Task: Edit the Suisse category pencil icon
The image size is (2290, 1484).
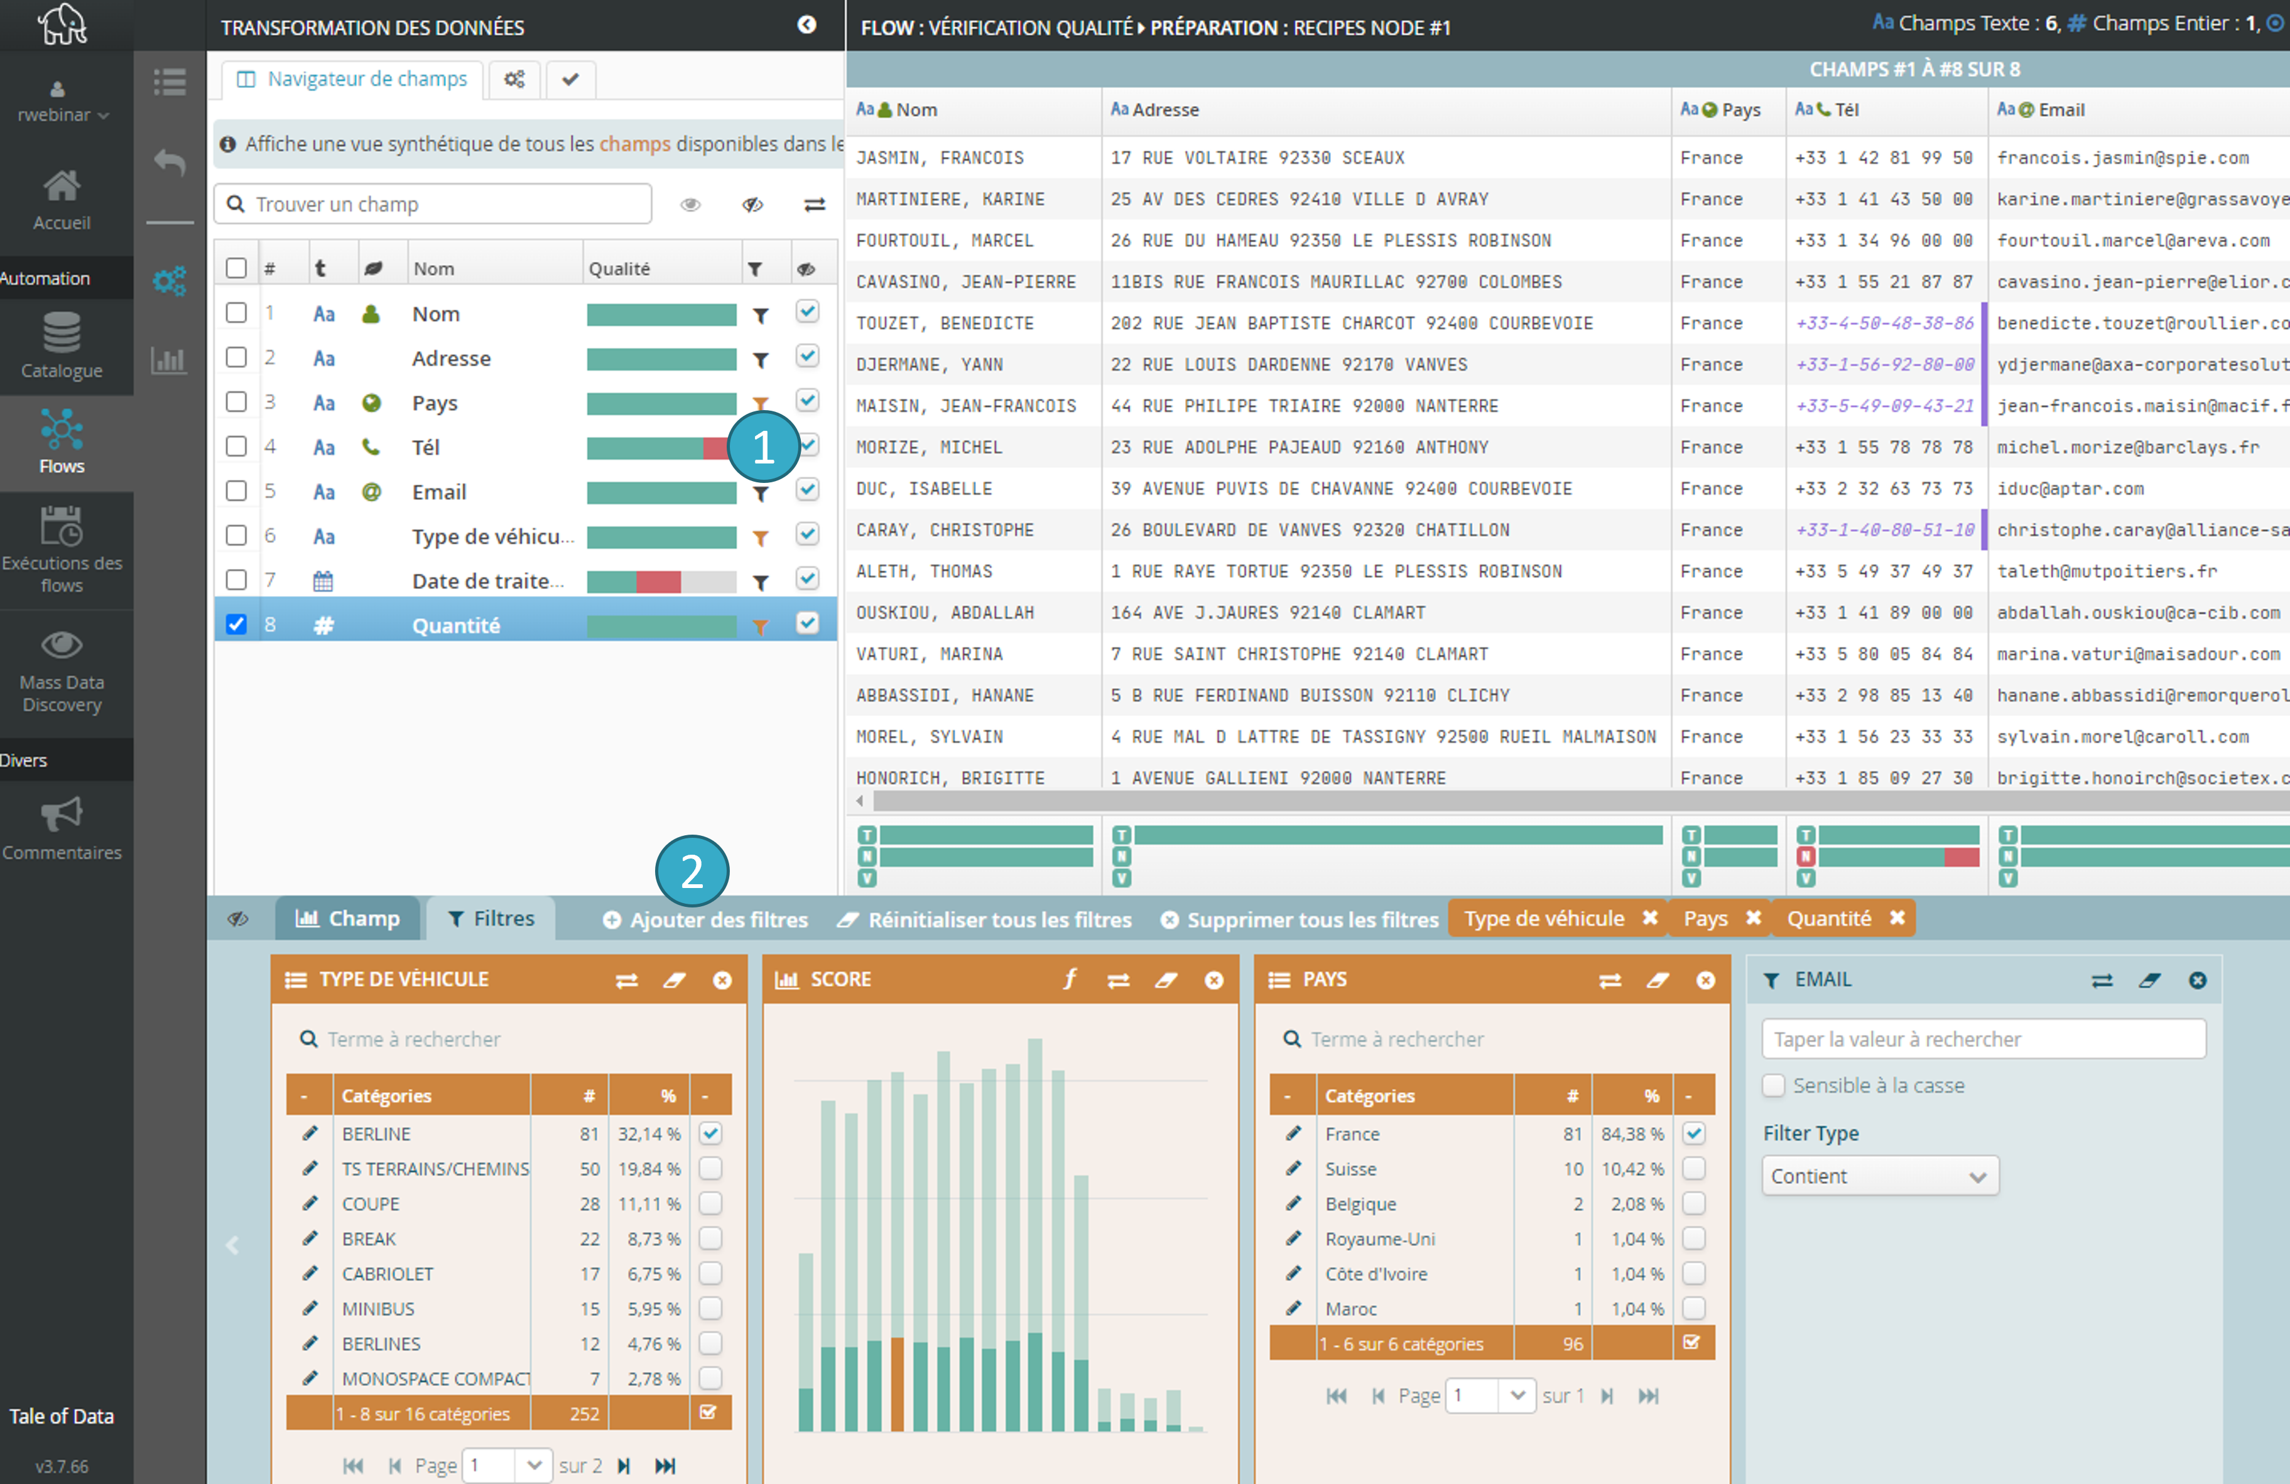Action: pos(1294,1167)
